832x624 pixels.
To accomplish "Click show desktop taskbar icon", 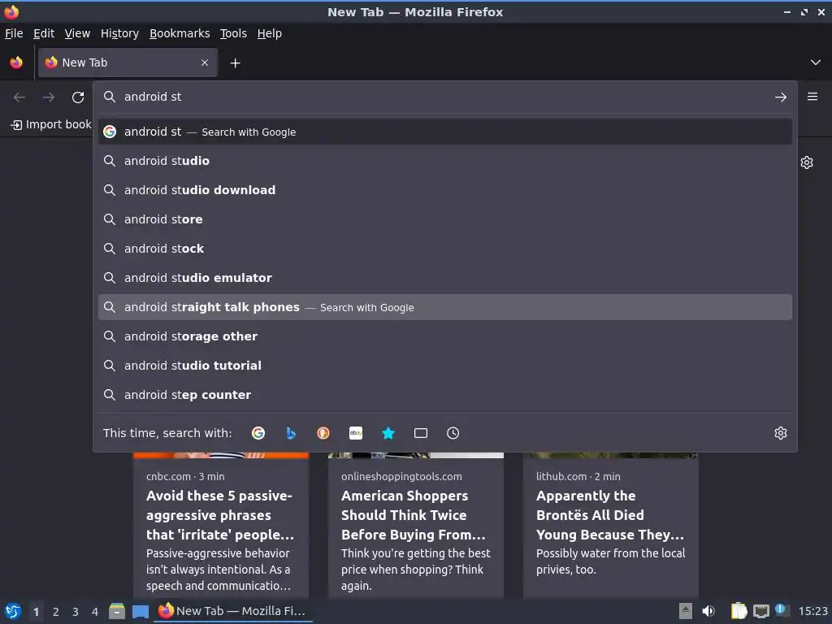I will pos(141,611).
